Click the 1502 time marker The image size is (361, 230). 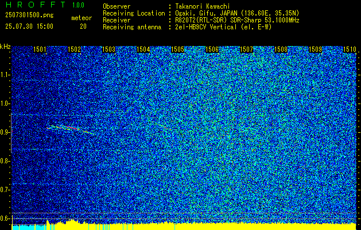click(75, 49)
